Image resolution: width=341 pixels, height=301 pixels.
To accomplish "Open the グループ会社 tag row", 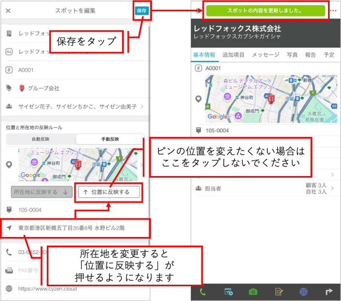I will pos(75,88).
